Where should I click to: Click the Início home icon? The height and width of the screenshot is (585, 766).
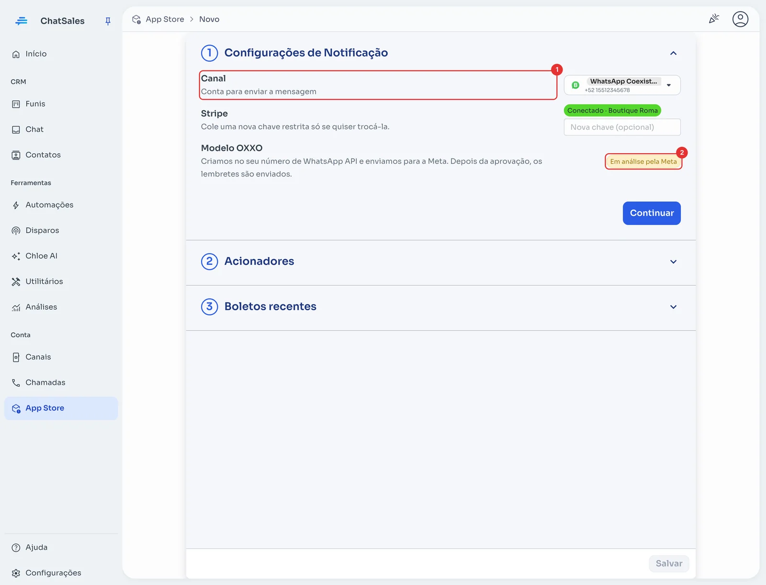click(16, 54)
